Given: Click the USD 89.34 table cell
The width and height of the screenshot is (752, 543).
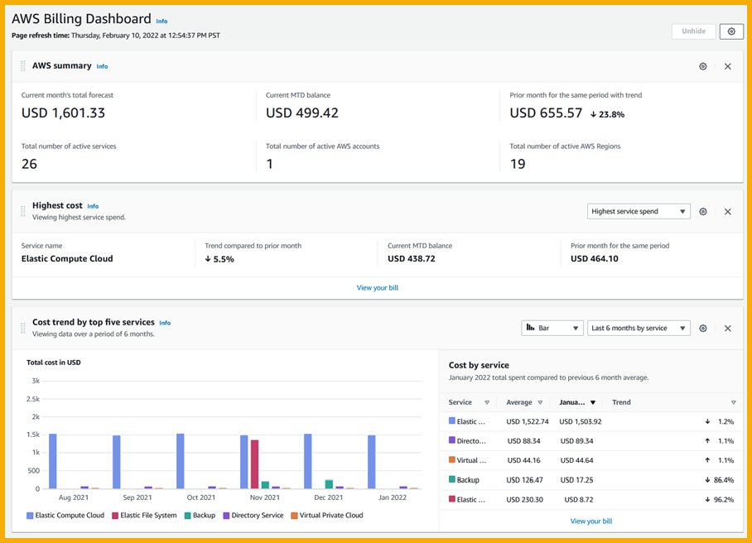Looking at the screenshot, I should click(576, 441).
